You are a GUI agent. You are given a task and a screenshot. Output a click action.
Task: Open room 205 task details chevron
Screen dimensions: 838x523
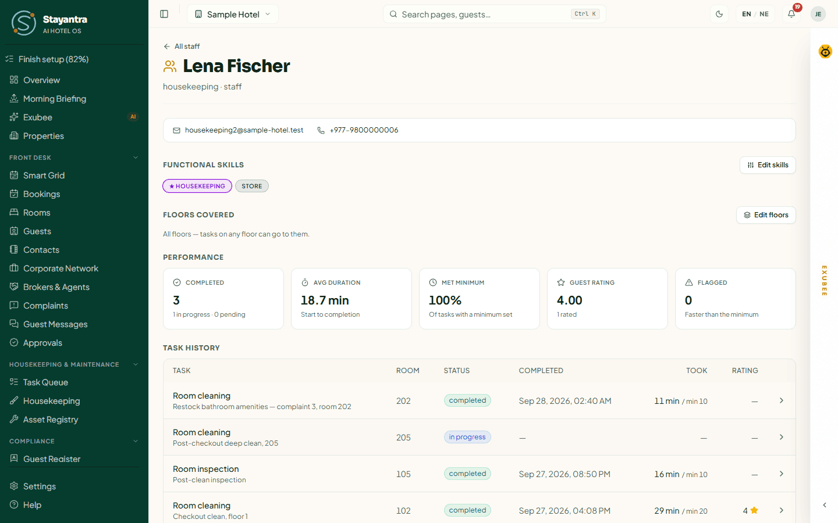pyautogui.click(x=782, y=437)
